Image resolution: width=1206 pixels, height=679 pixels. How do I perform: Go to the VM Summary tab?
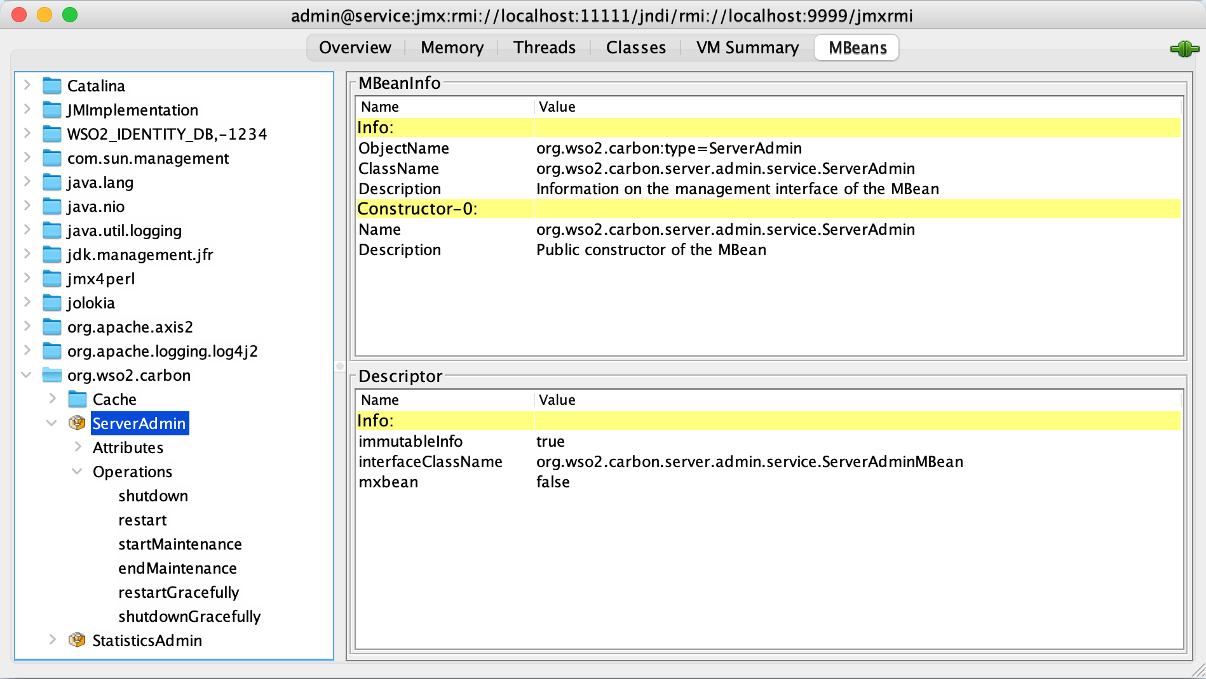pyautogui.click(x=747, y=48)
